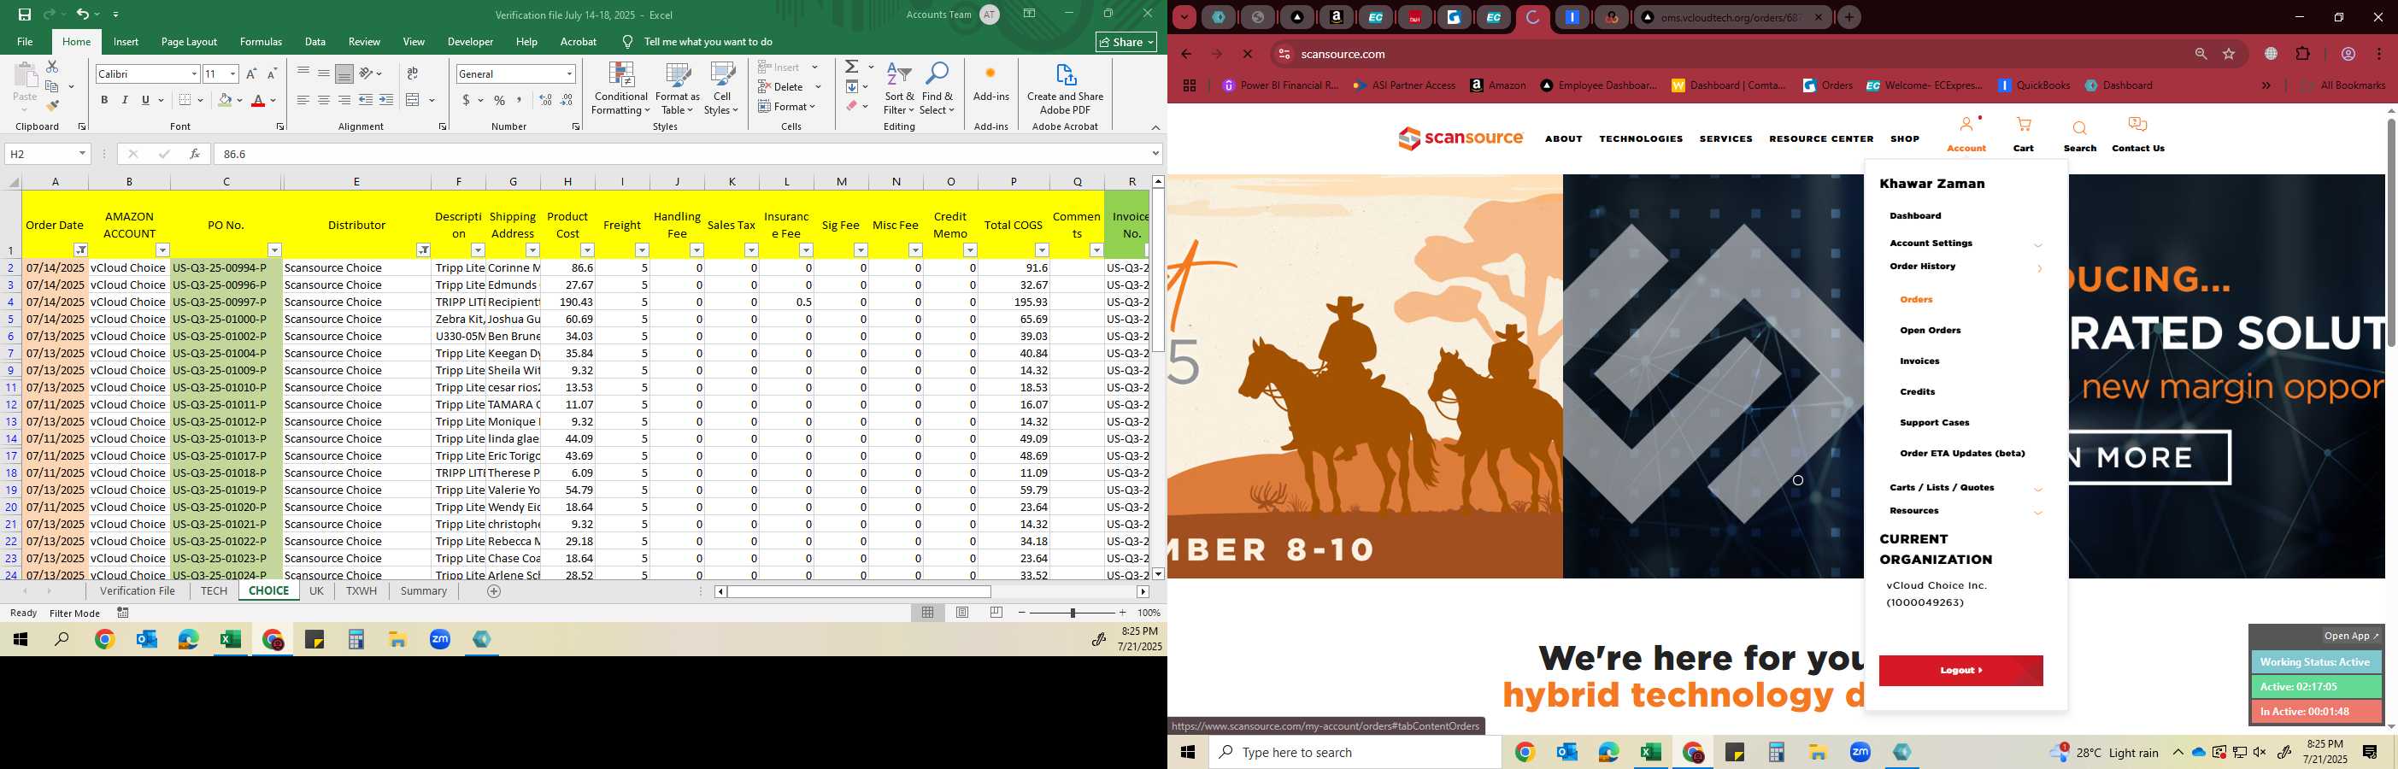The height and width of the screenshot is (769, 2398).
Task: Click Increase Indent icon
Action: pos(386,100)
